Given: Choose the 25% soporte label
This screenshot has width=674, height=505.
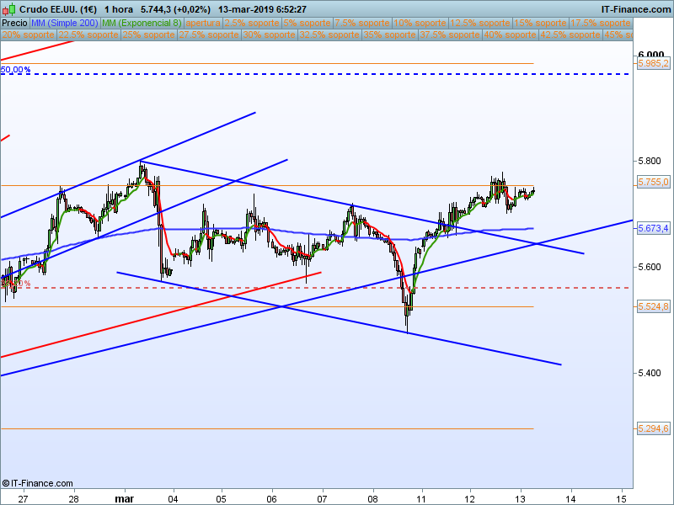Looking at the screenshot, I should (149, 35).
